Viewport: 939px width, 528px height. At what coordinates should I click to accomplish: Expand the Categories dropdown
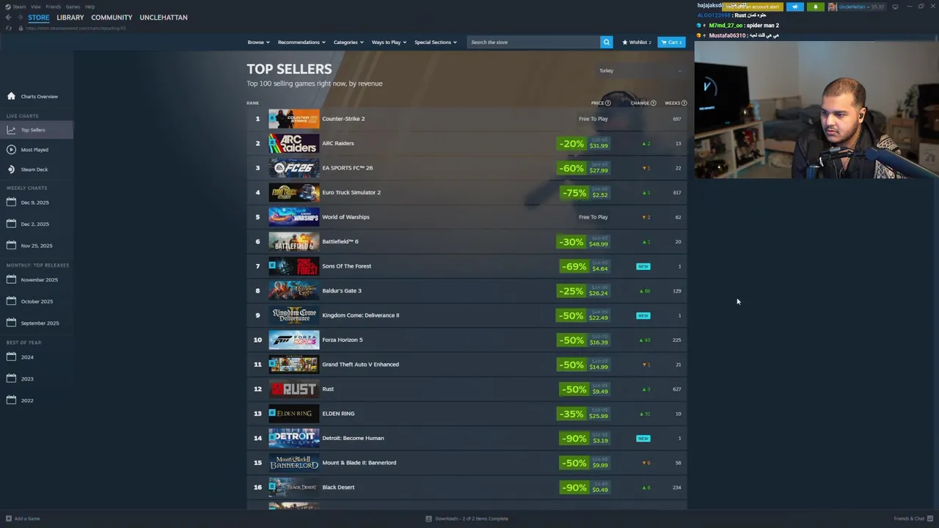click(348, 42)
